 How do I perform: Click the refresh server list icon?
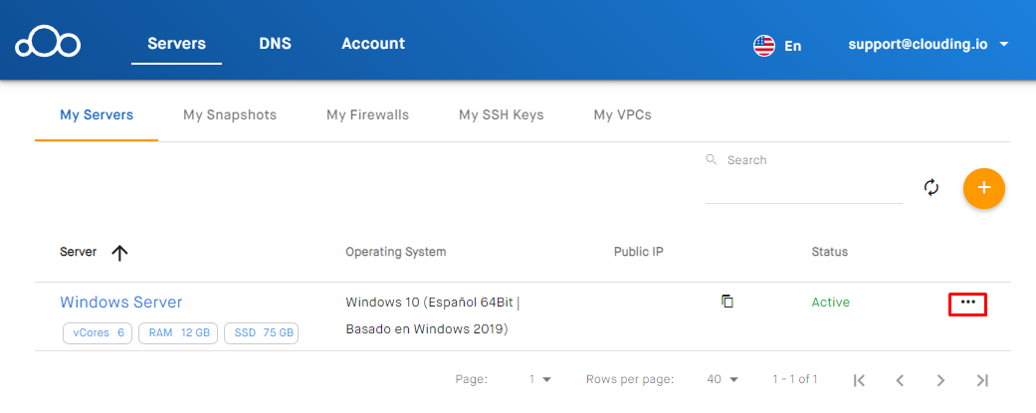(932, 187)
